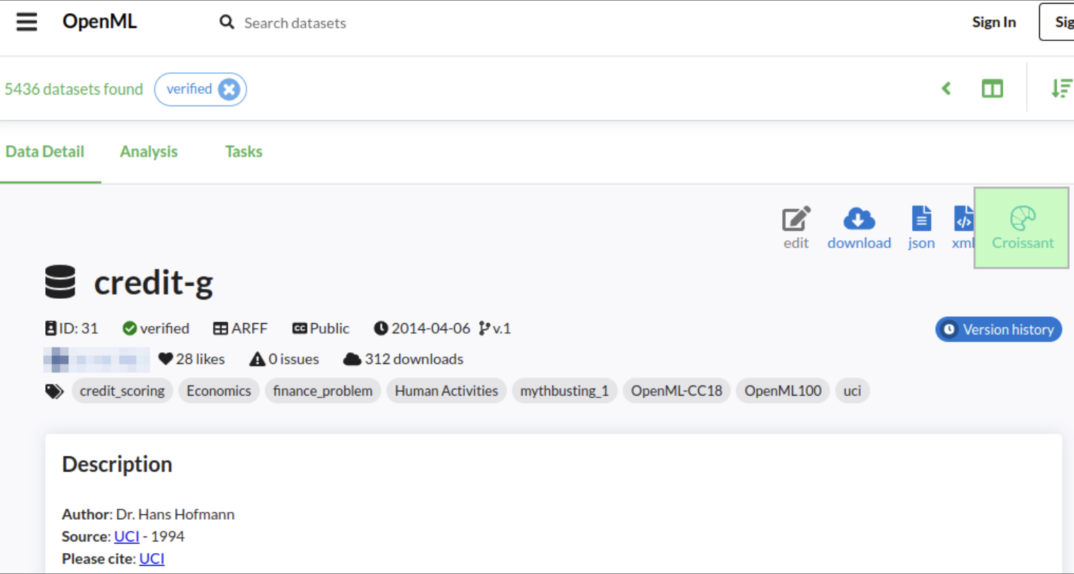Open the UCI citation link
This screenshot has height=574, width=1074.
[x=151, y=559]
